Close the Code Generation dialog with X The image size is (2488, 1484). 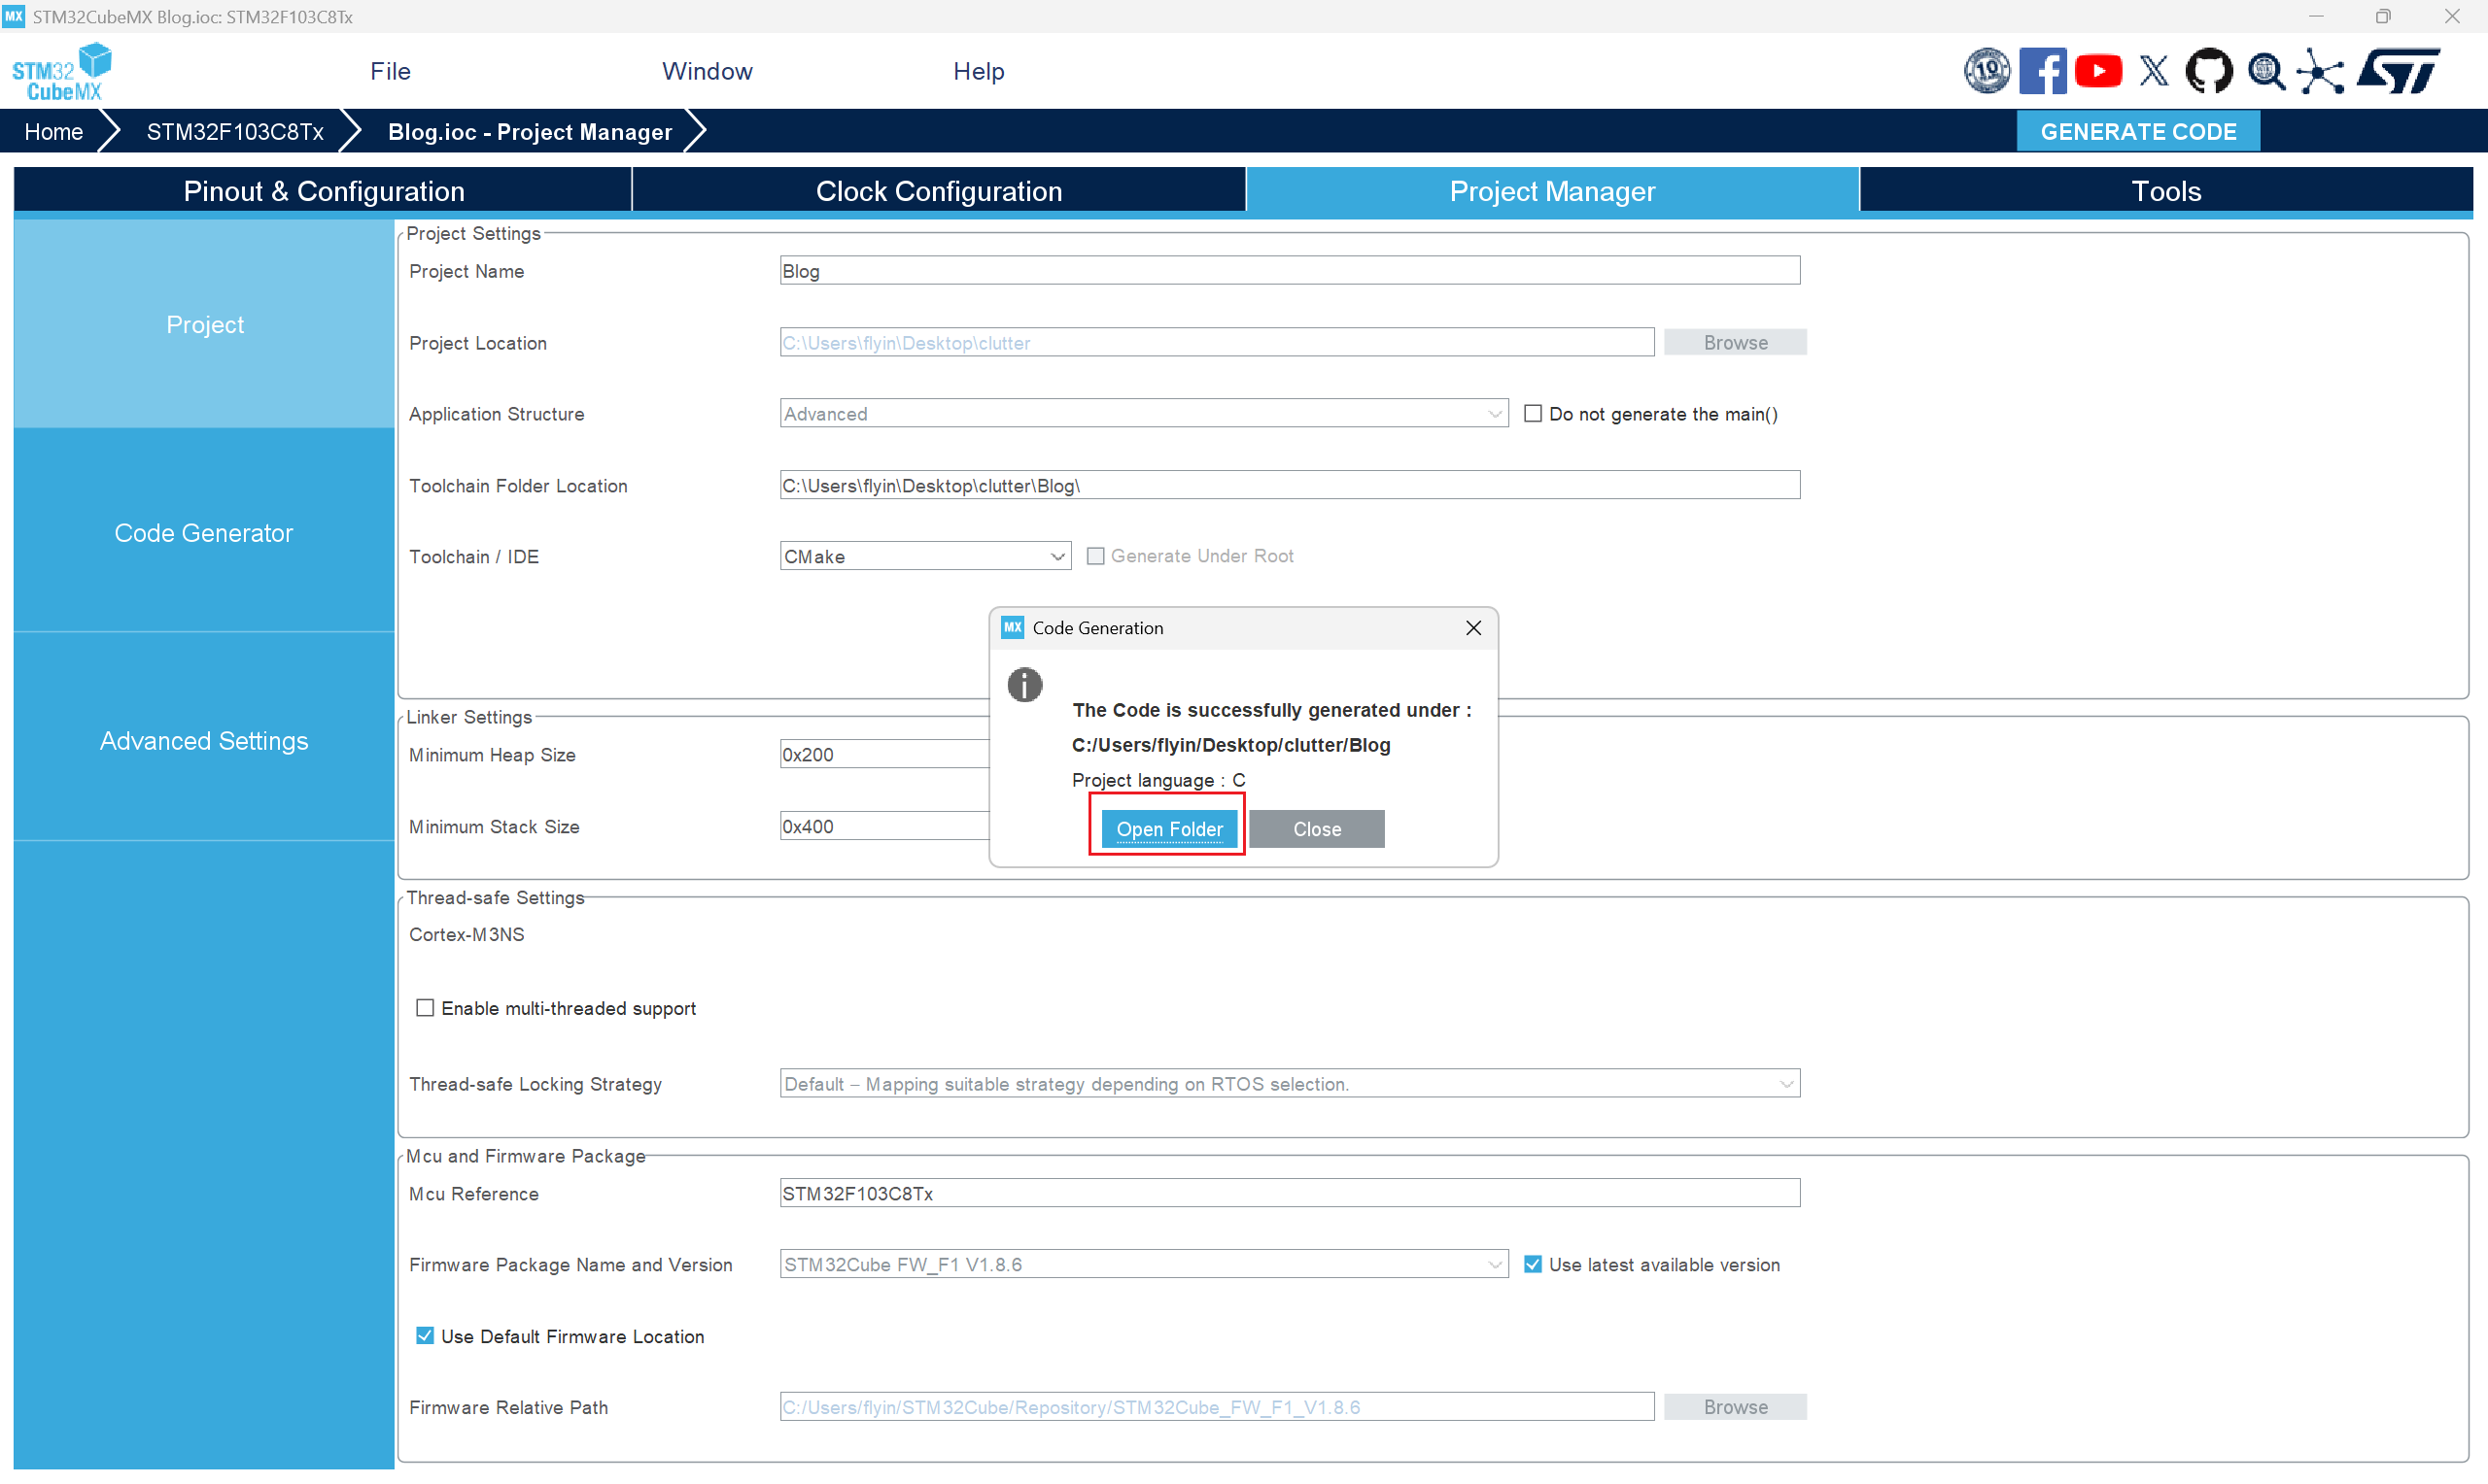[x=1472, y=628]
